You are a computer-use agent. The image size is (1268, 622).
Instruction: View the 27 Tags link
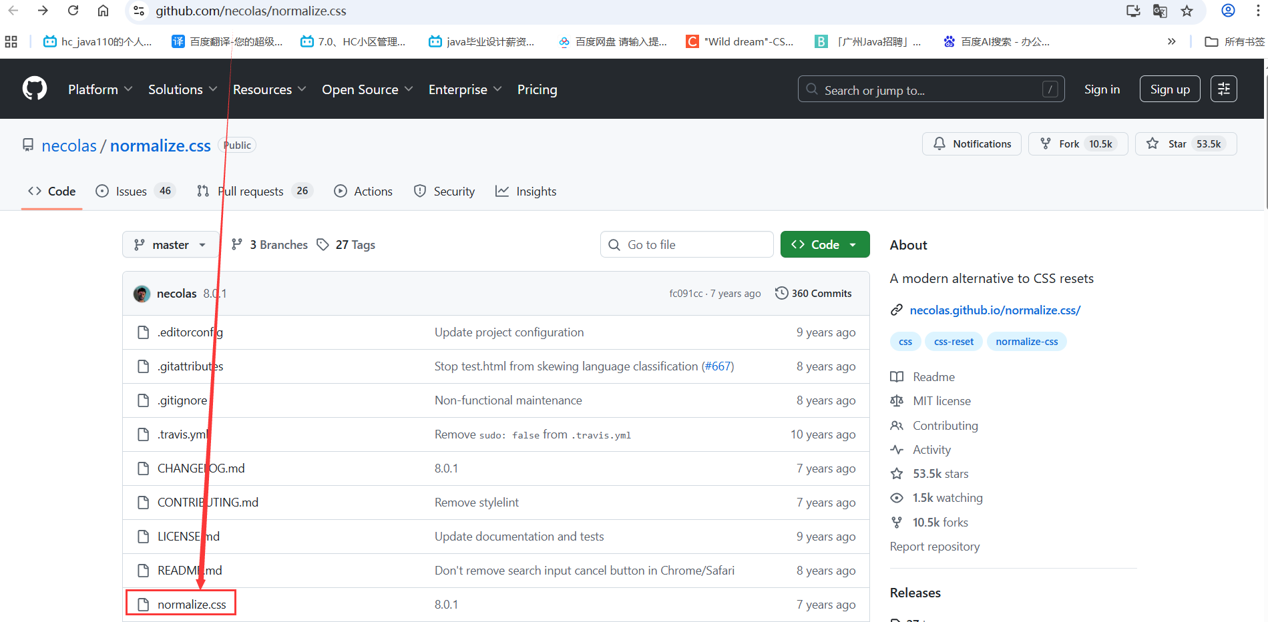click(x=346, y=245)
